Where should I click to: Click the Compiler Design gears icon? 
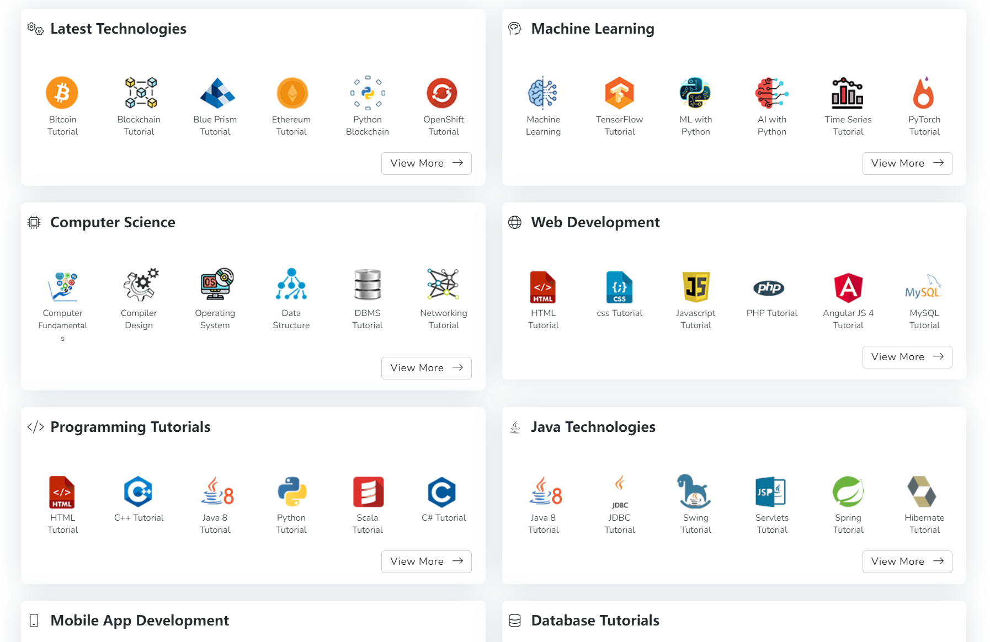(140, 285)
